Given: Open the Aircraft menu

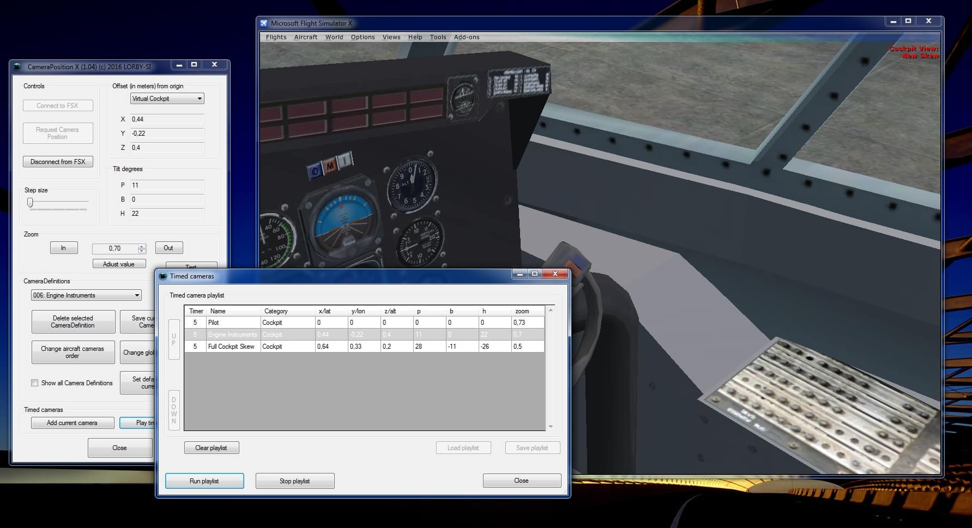Looking at the screenshot, I should tap(305, 37).
